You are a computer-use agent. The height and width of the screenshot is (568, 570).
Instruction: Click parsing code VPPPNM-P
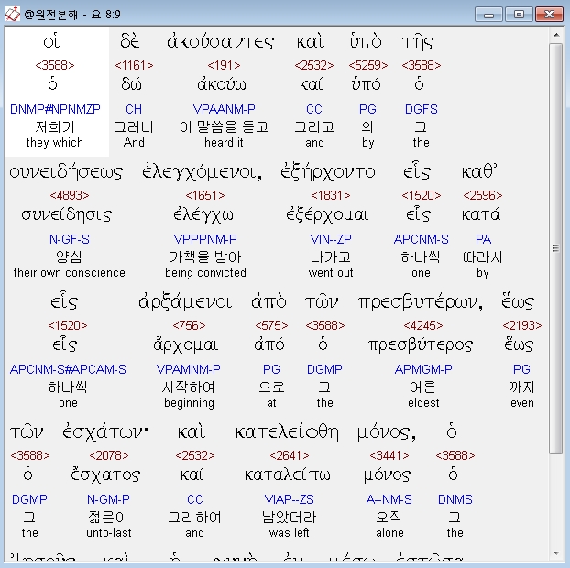pos(205,239)
